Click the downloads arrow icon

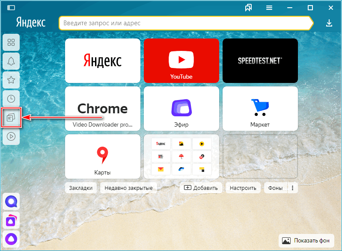pos(329,23)
